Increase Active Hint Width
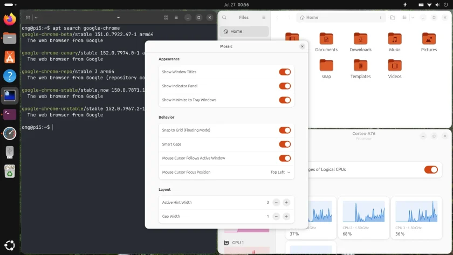This screenshot has height=255, width=453. 286,203
